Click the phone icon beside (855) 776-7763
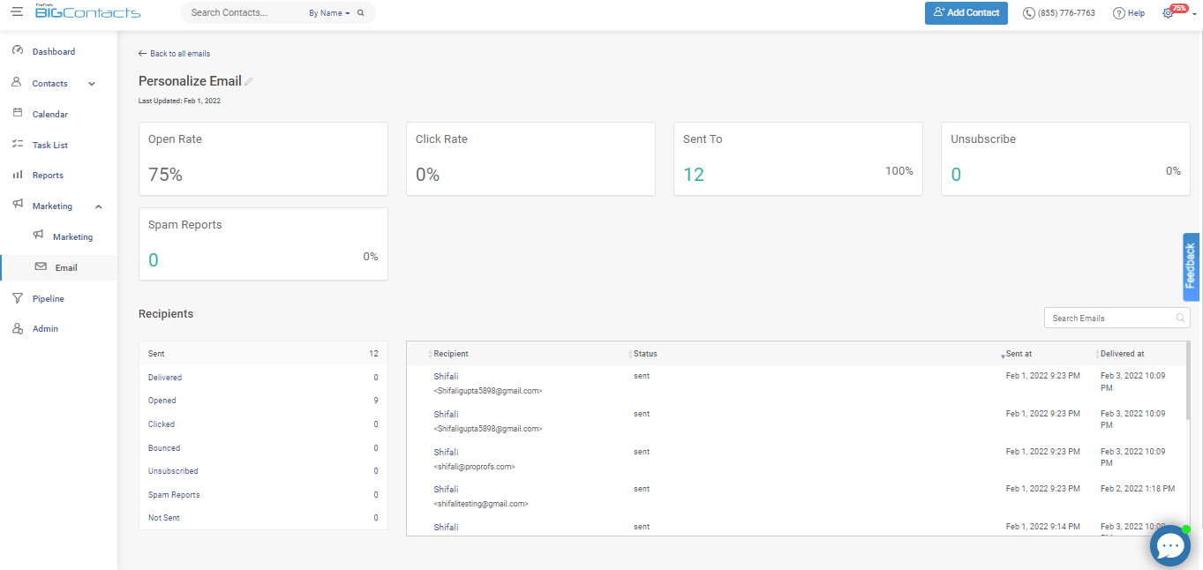The image size is (1203, 570). [1029, 13]
